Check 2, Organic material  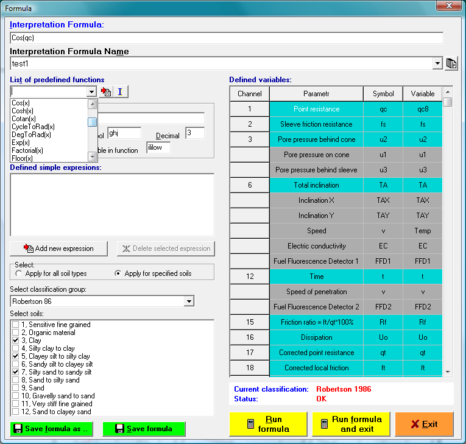[15, 333]
